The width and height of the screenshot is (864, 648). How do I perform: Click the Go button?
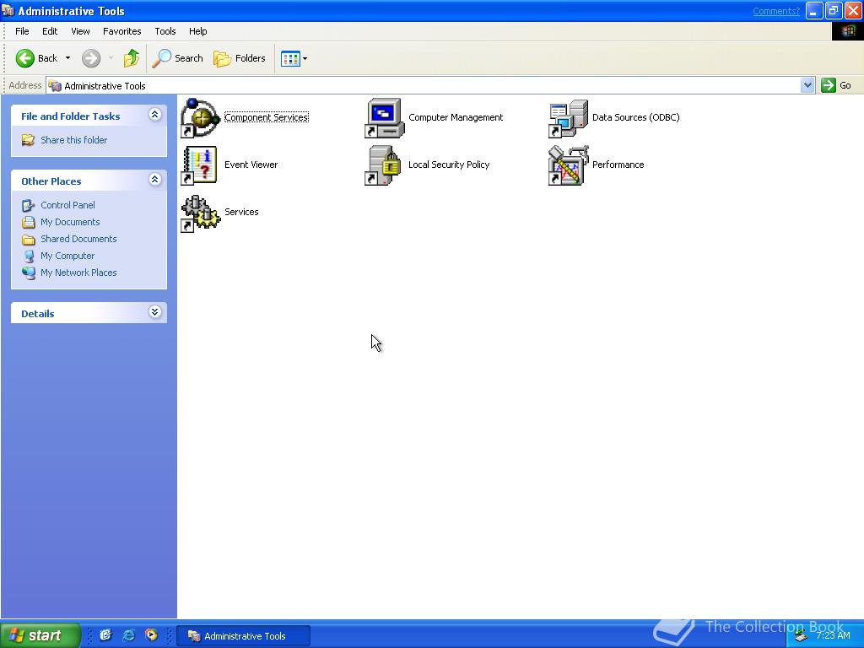click(836, 85)
